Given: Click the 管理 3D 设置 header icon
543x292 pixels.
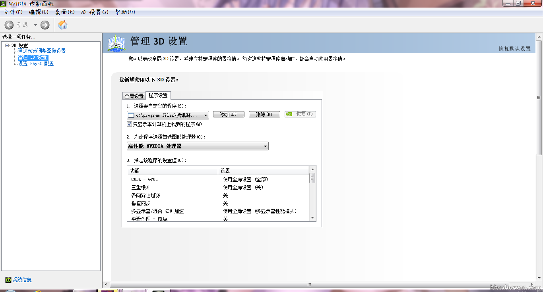Looking at the screenshot, I should (x=116, y=43).
